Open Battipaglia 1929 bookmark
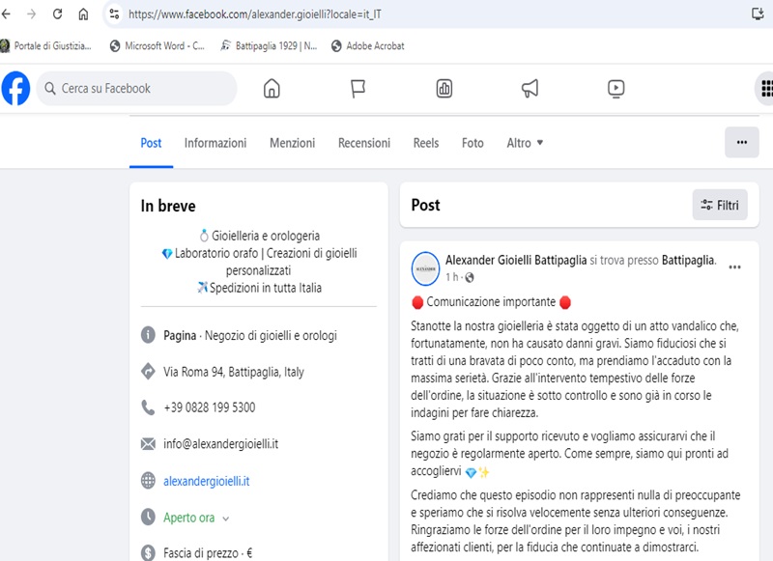773x561 pixels. coord(269,45)
